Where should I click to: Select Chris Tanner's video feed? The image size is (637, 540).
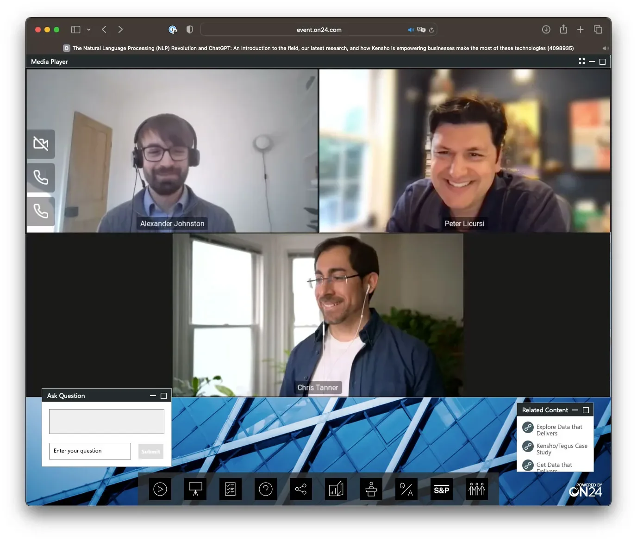[318, 315]
